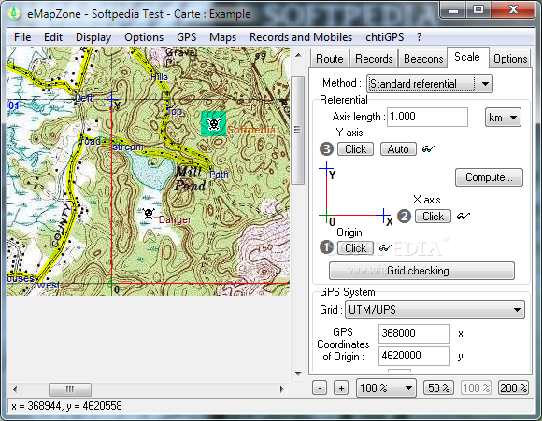Image resolution: width=542 pixels, height=421 pixels.
Task: Open the Maps menu
Action: tap(223, 37)
